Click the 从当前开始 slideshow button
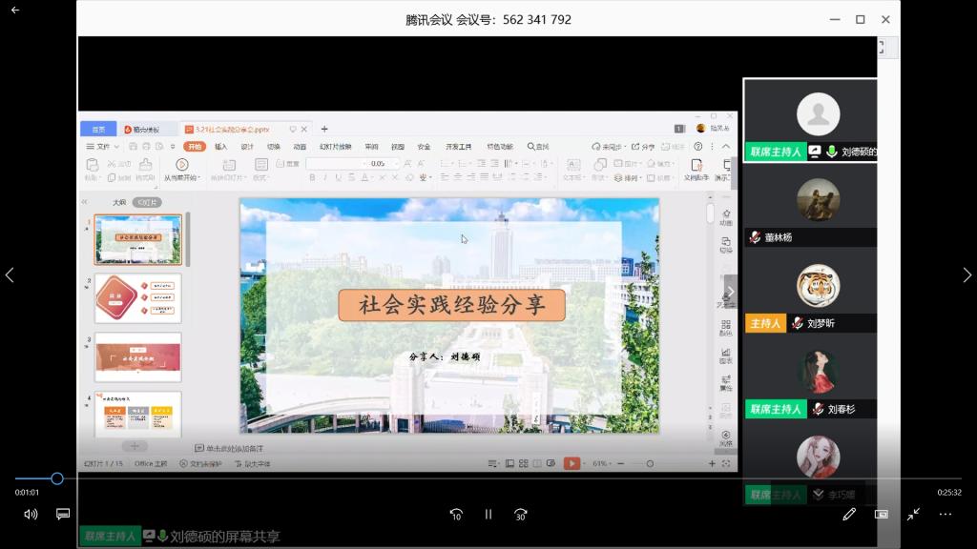This screenshot has height=549, width=977. (x=181, y=170)
